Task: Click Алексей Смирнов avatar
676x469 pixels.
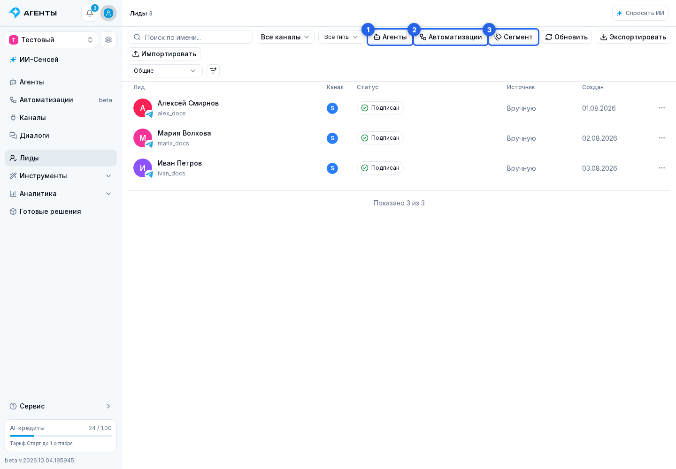Action: [143, 108]
